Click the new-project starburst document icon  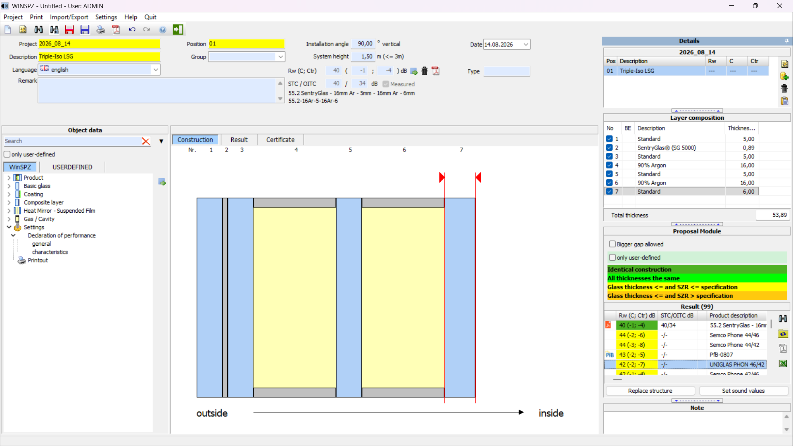(x=23, y=29)
